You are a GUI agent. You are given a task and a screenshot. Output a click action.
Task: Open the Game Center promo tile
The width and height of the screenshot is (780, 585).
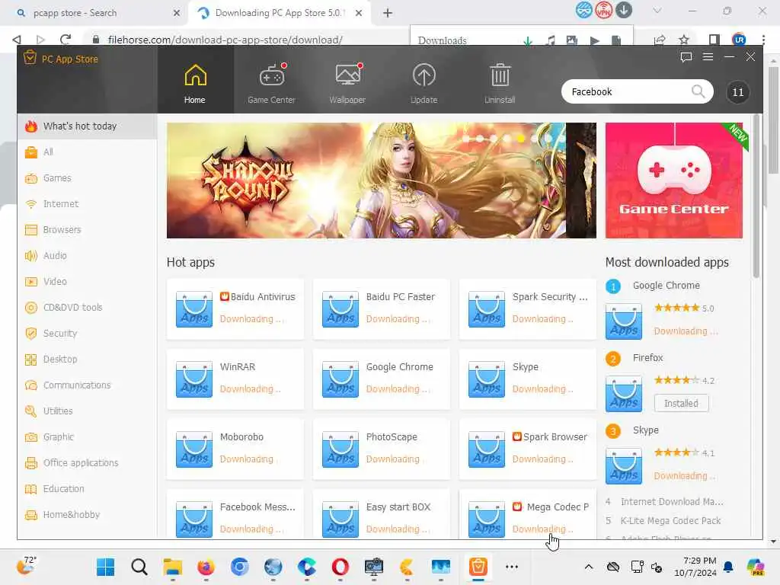tap(674, 181)
